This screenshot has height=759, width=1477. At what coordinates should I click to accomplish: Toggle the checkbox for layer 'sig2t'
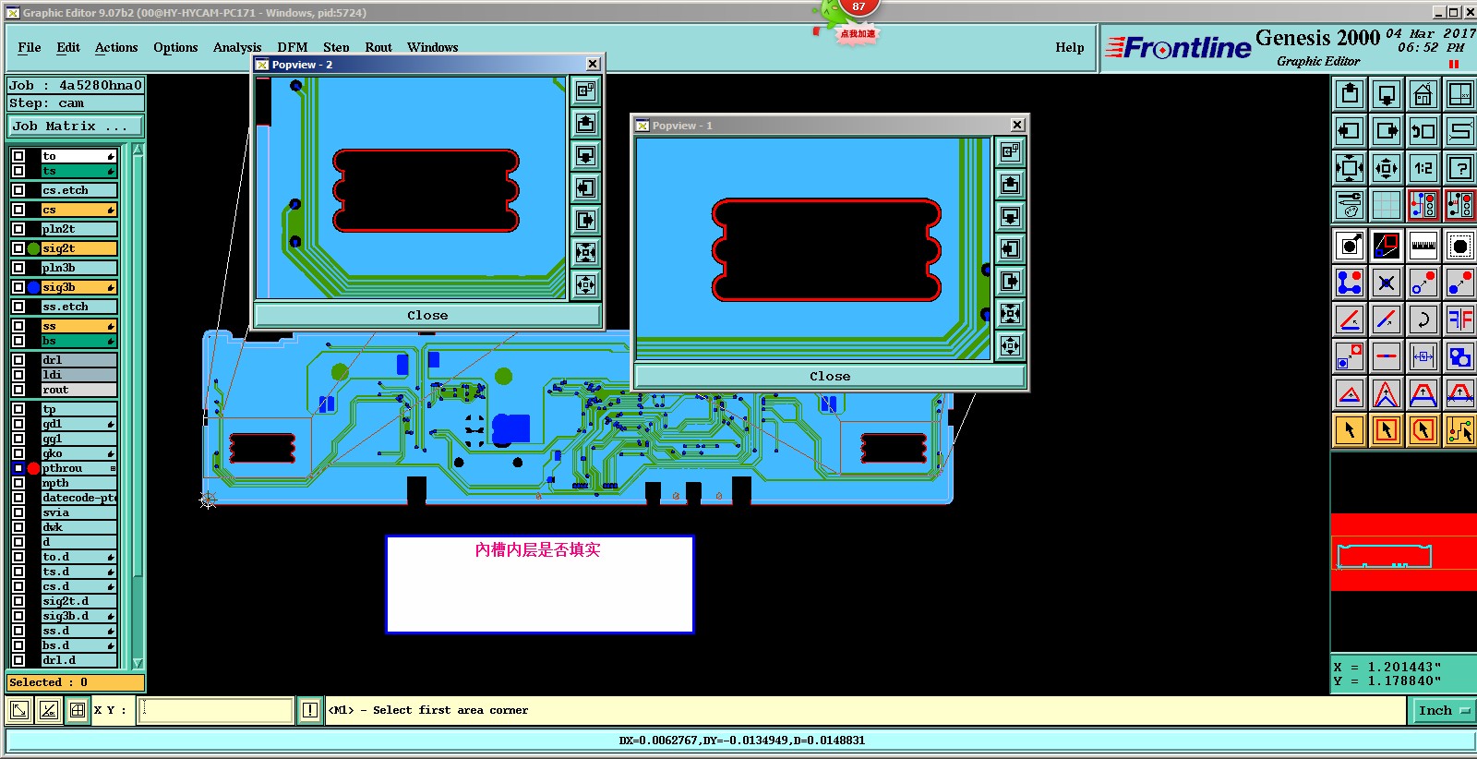(18, 248)
